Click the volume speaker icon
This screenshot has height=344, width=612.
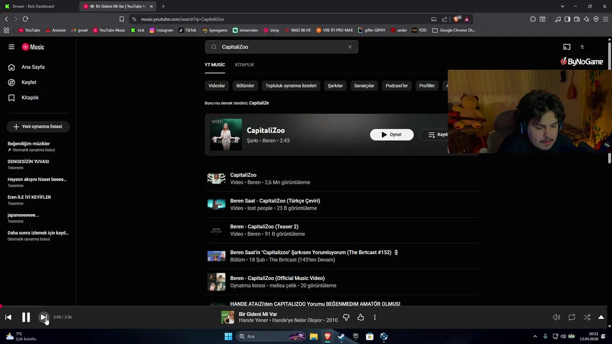click(557, 317)
